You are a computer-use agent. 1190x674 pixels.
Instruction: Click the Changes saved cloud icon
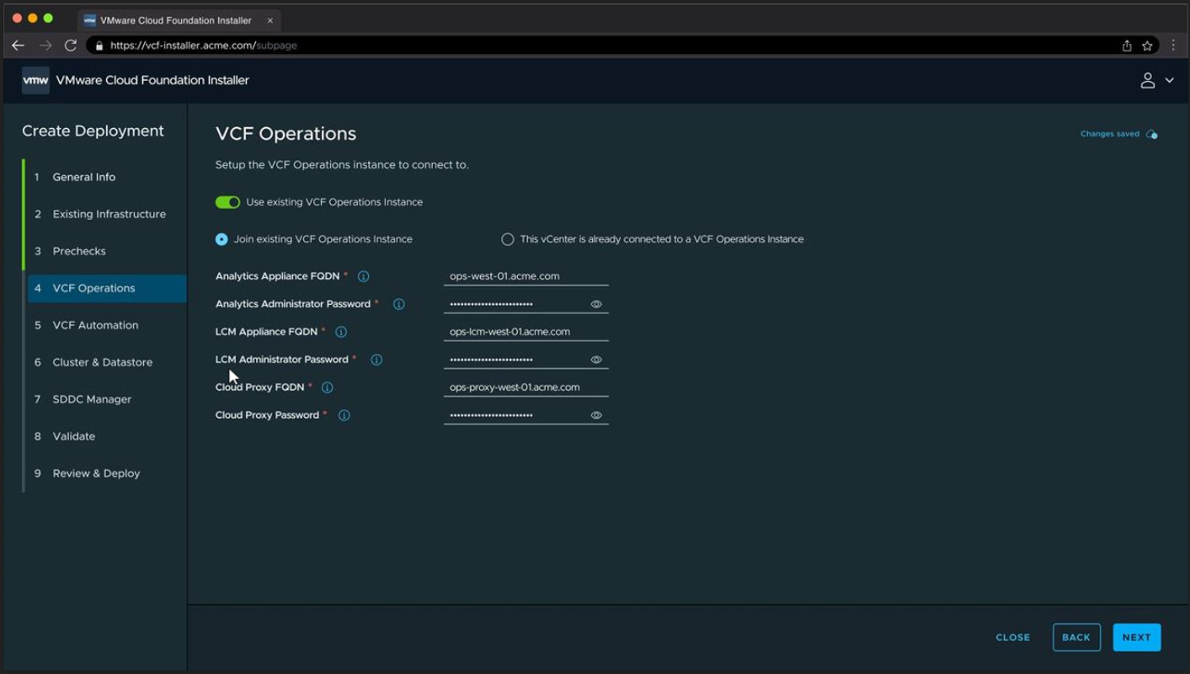[1151, 134]
